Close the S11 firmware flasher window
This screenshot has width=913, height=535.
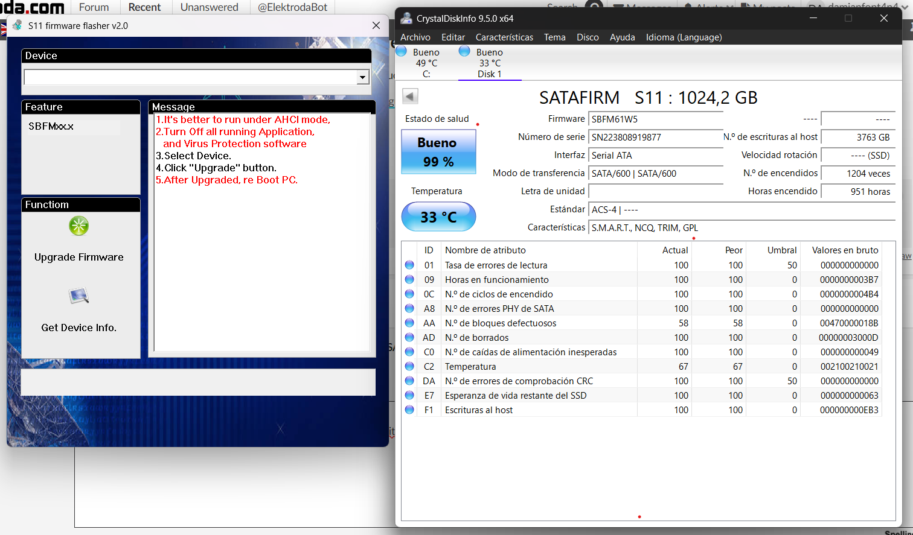click(x=376, y=25)
